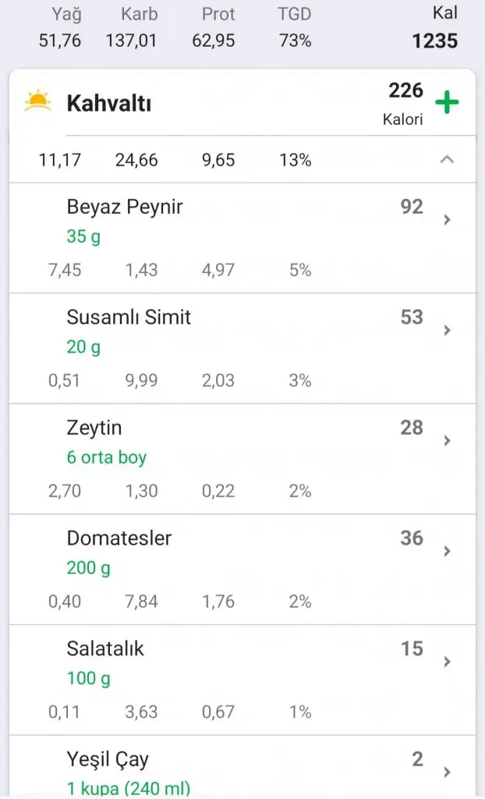Open Susamlı Simit details arrow

click(x=447, y=330)
